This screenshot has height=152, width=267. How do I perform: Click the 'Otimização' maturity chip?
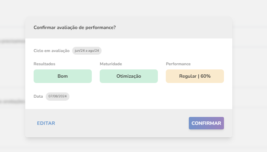(x=129, y=76)
